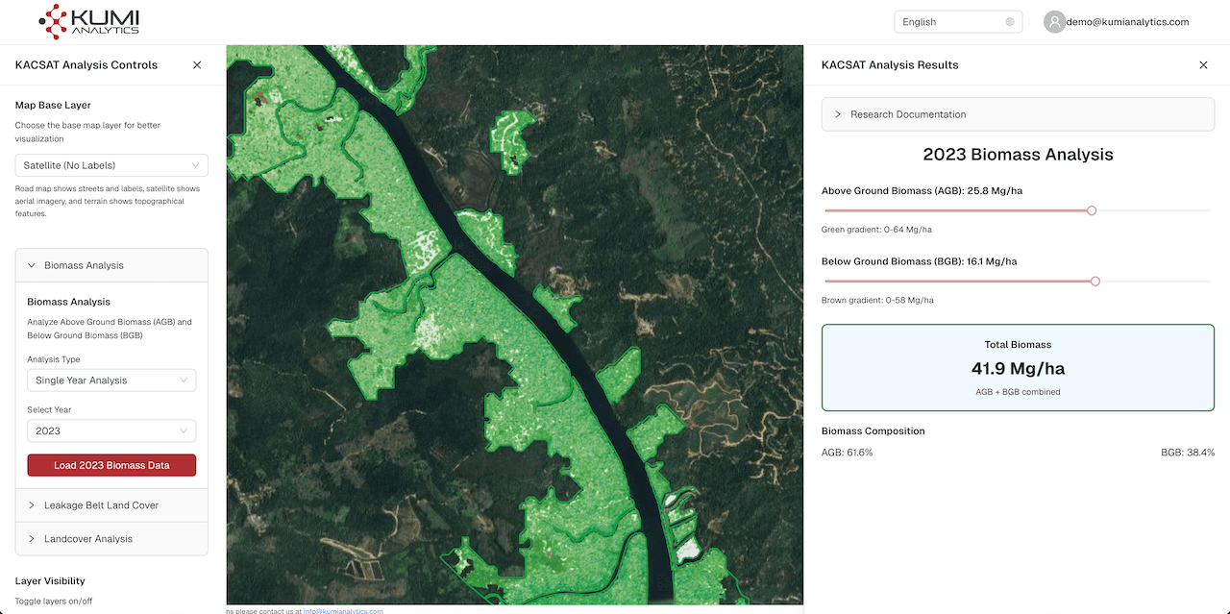Close the KACSAT Analysis Results panel
This screenshot has height=614, width=1230.
pos(1203,65)
